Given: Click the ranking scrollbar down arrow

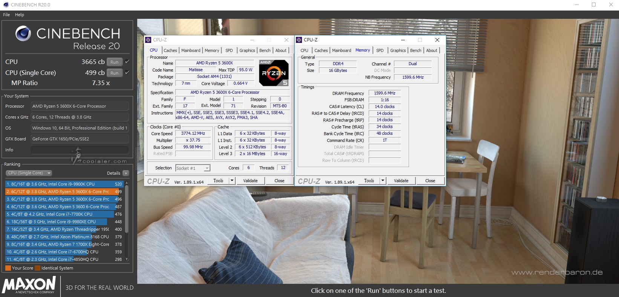Looking at the screenshot, I should 127,259.
